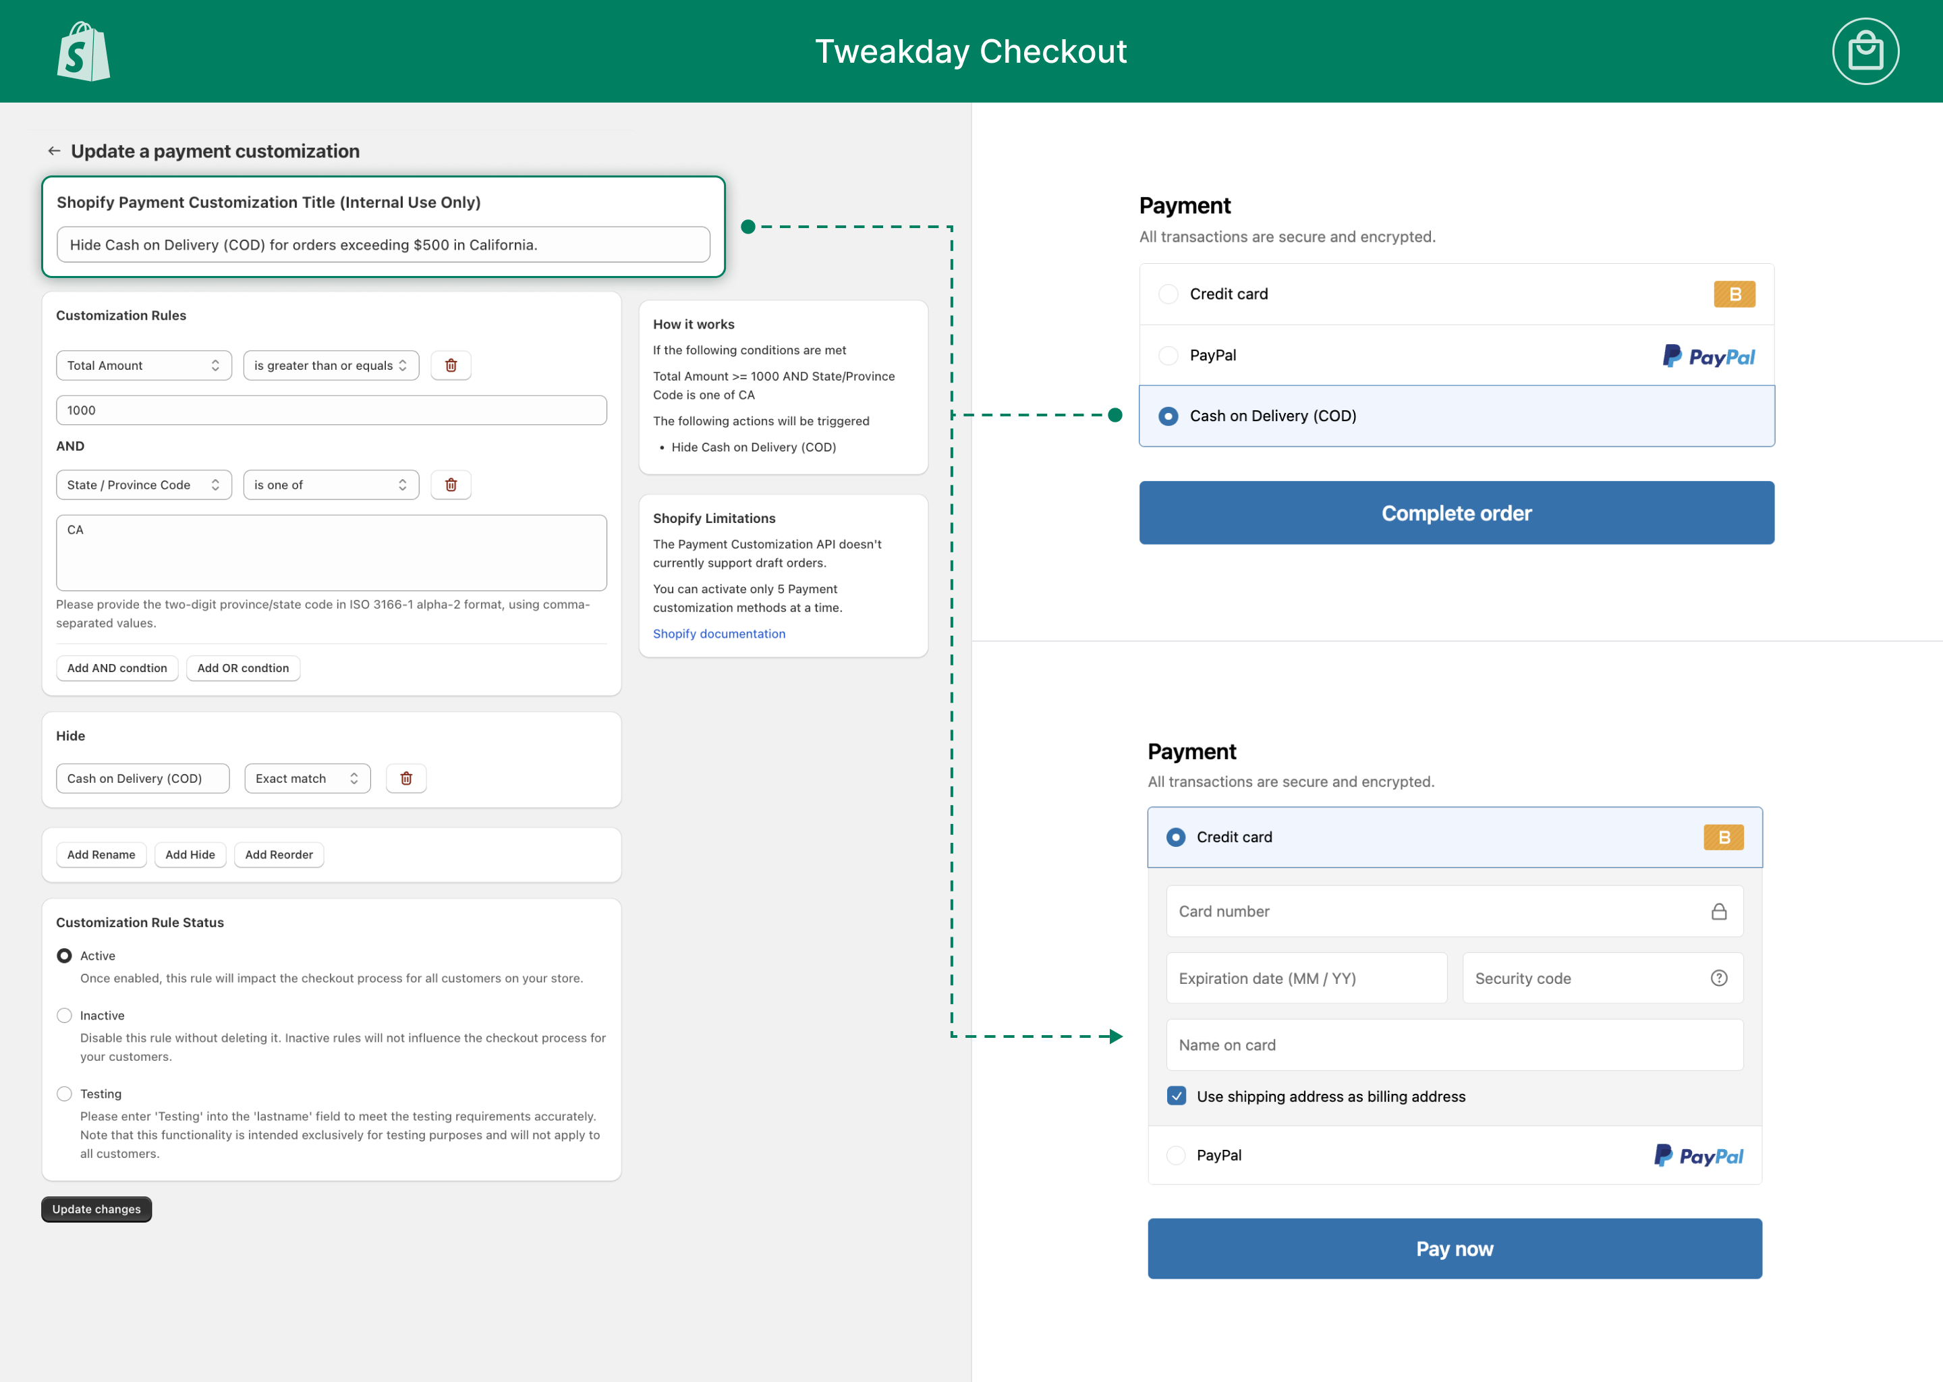Click the 'Tweakday Checkout' header title
1943x1382 pixels.
pos(971,51)
